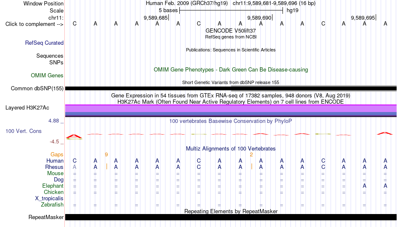The height and width of the screenshot is (227, 397).
Task: Click the H3K27Ac Mark ENCODE title line
Action: point(231,102)
